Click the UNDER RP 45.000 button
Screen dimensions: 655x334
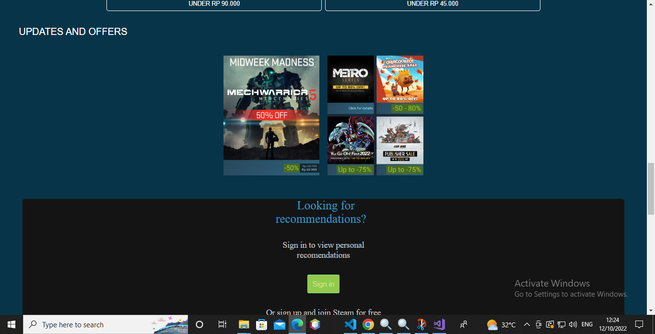point(433,4)
